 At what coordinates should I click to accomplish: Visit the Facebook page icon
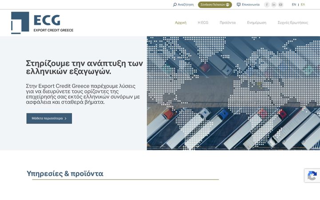pyautogui.click(x=267, y=5)
